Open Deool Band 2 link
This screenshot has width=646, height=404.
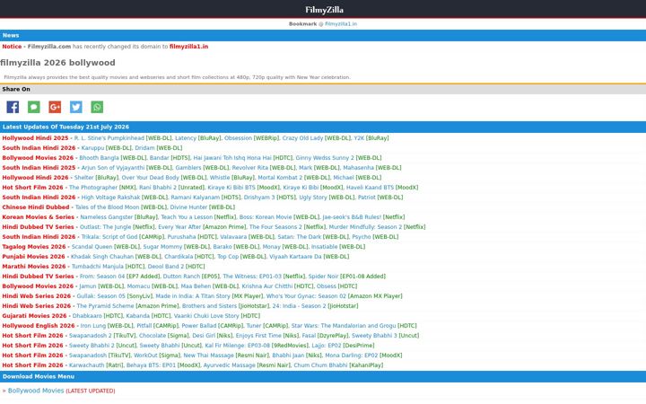(x=165, y=267)
